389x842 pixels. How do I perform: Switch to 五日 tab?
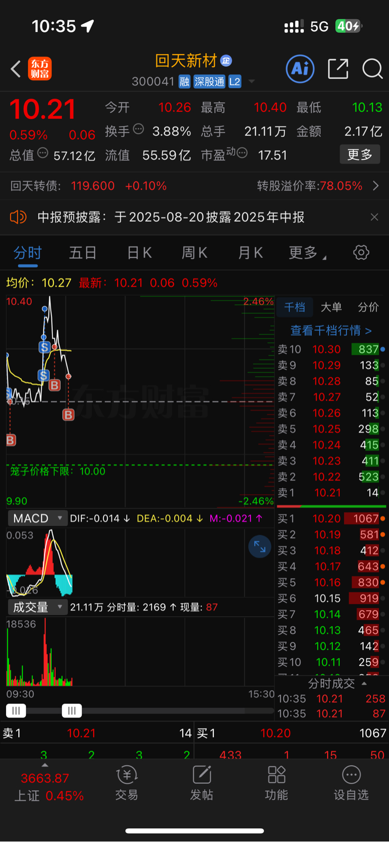(x=83, y=253)
